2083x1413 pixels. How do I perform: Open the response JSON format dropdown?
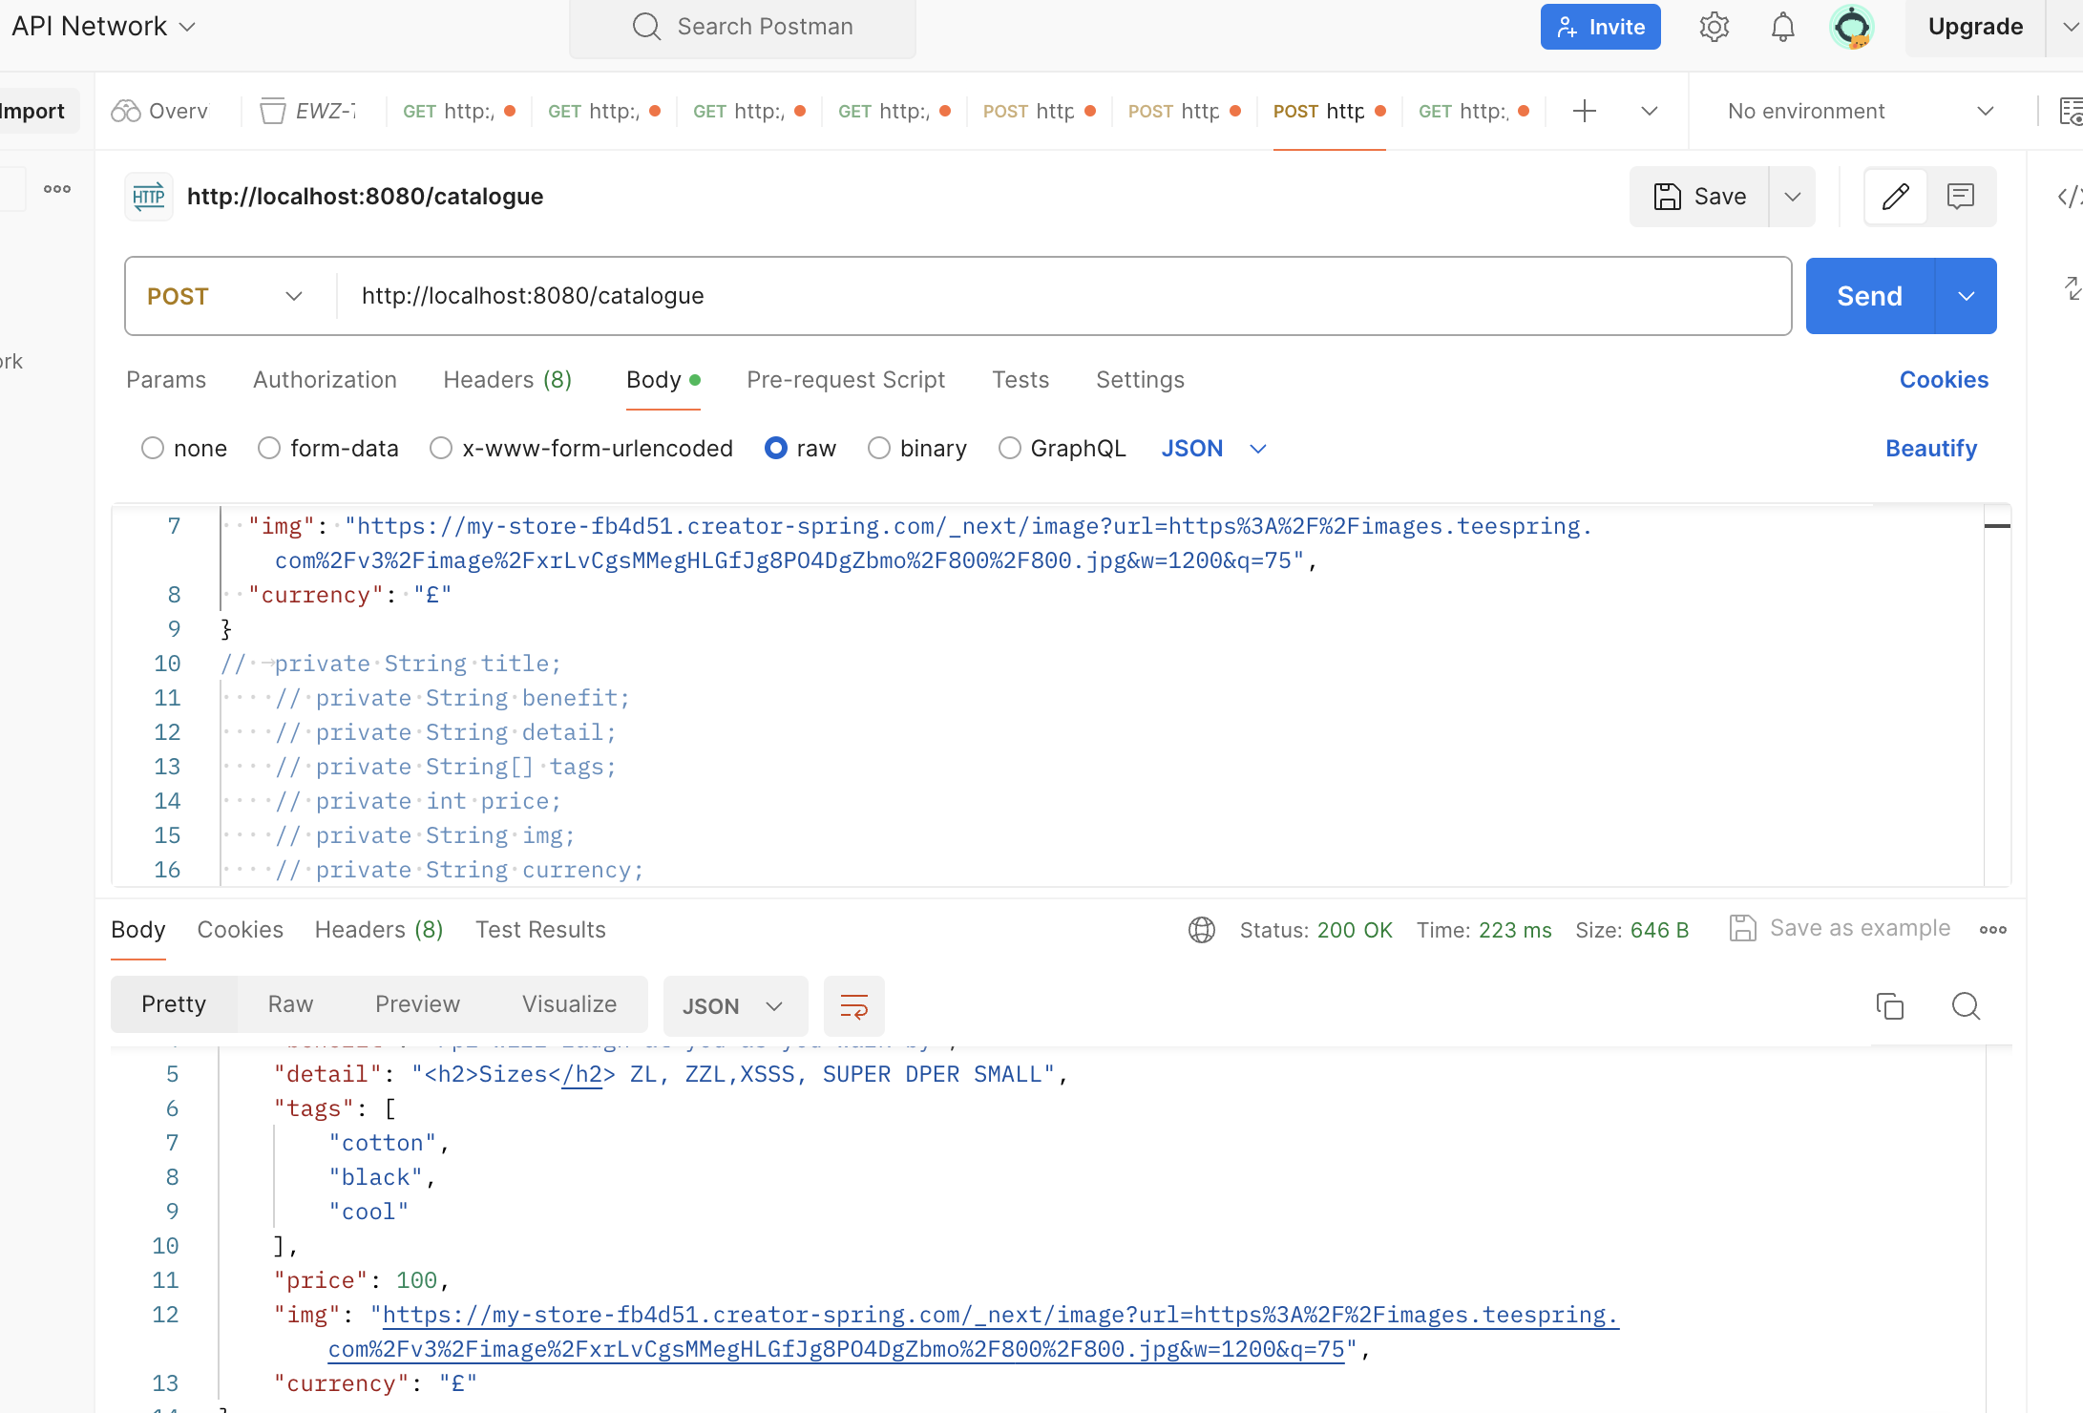(733, 1006)
